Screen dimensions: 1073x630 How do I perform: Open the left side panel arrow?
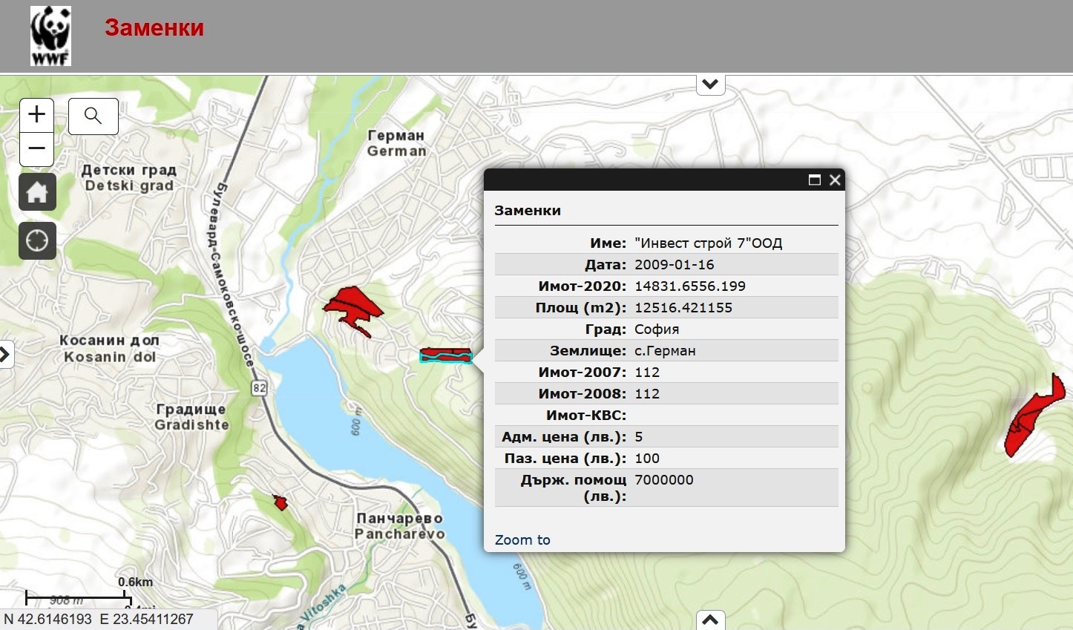click(6, 355)
